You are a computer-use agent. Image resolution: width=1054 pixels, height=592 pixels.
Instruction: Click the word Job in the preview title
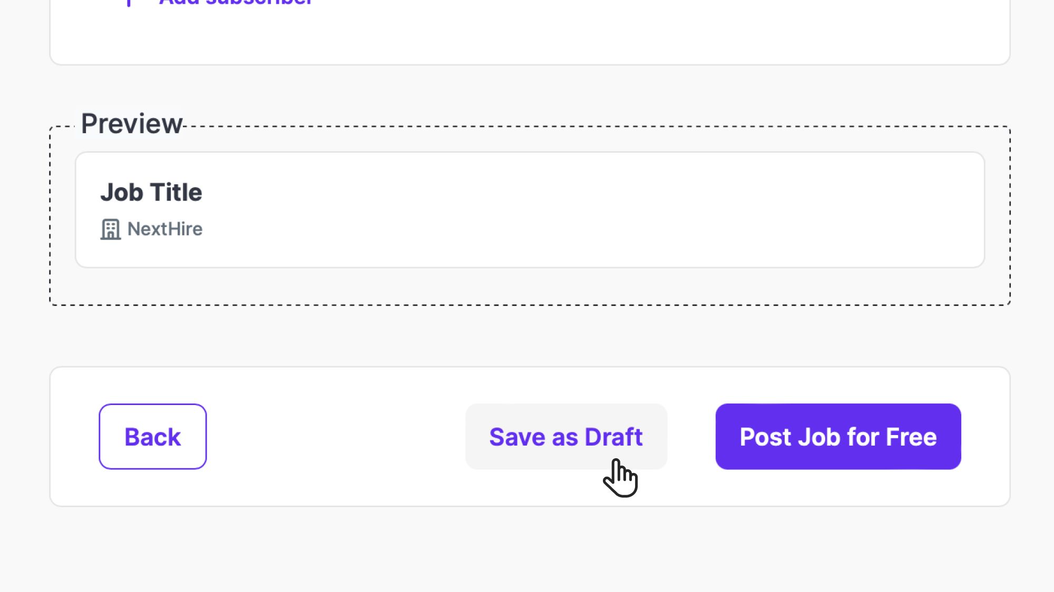click(x=122, y=192)
